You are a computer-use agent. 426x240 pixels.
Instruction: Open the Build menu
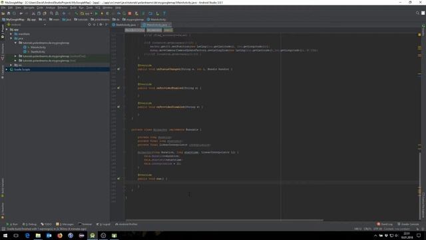pyautogui.click(x=73, y=7)
